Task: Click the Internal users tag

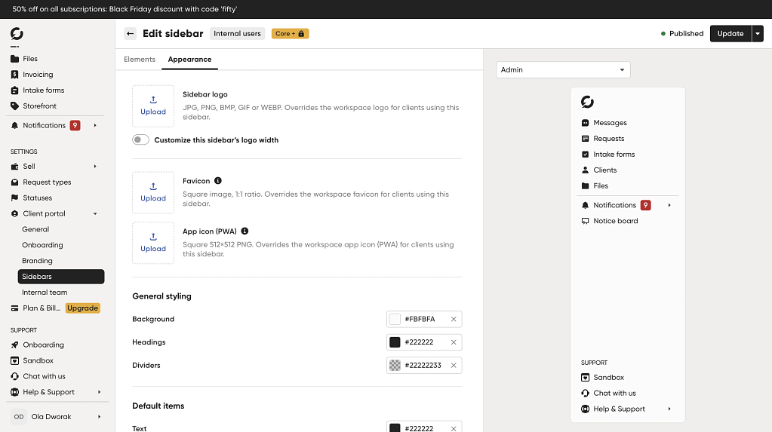Action: (237, 33)
